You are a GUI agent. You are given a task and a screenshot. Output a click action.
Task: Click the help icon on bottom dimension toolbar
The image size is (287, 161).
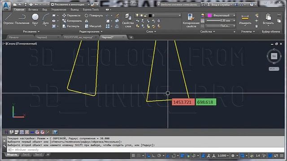[55, 132]
